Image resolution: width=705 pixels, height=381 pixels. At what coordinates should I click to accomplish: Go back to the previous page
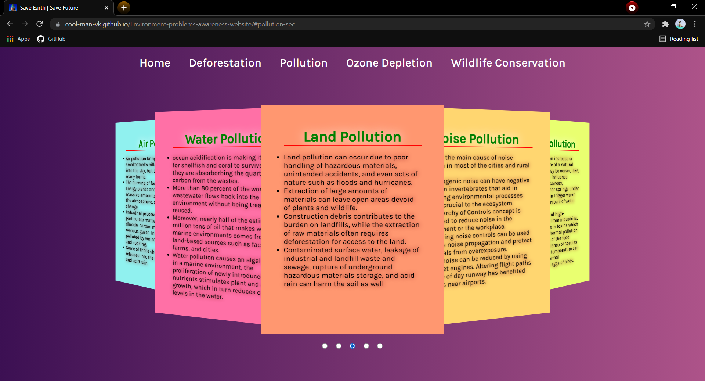pyautogui.click(x=10, y=24)
